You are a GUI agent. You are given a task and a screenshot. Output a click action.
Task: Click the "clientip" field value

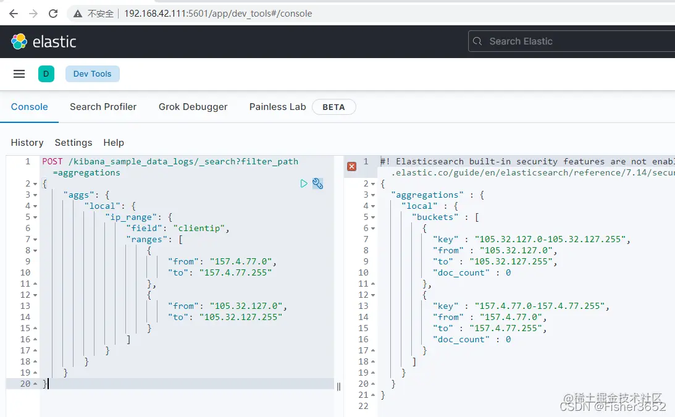199,229
